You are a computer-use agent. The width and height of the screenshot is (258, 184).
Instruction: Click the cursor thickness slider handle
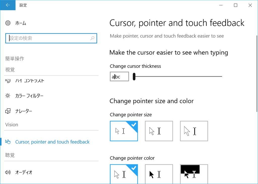coord(134,76)
